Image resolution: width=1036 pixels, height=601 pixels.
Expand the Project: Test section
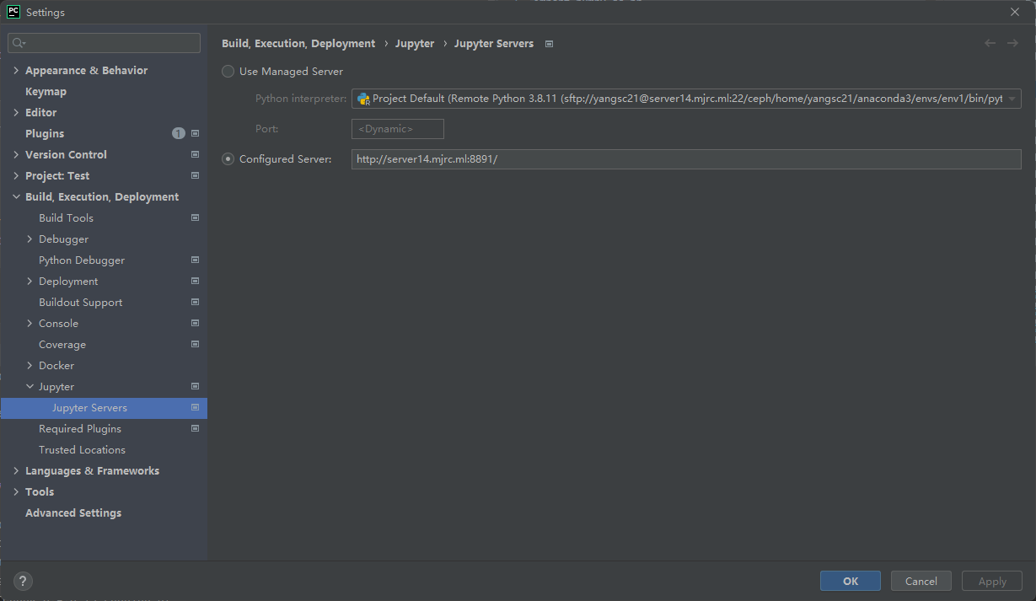(x=16, y=175)
